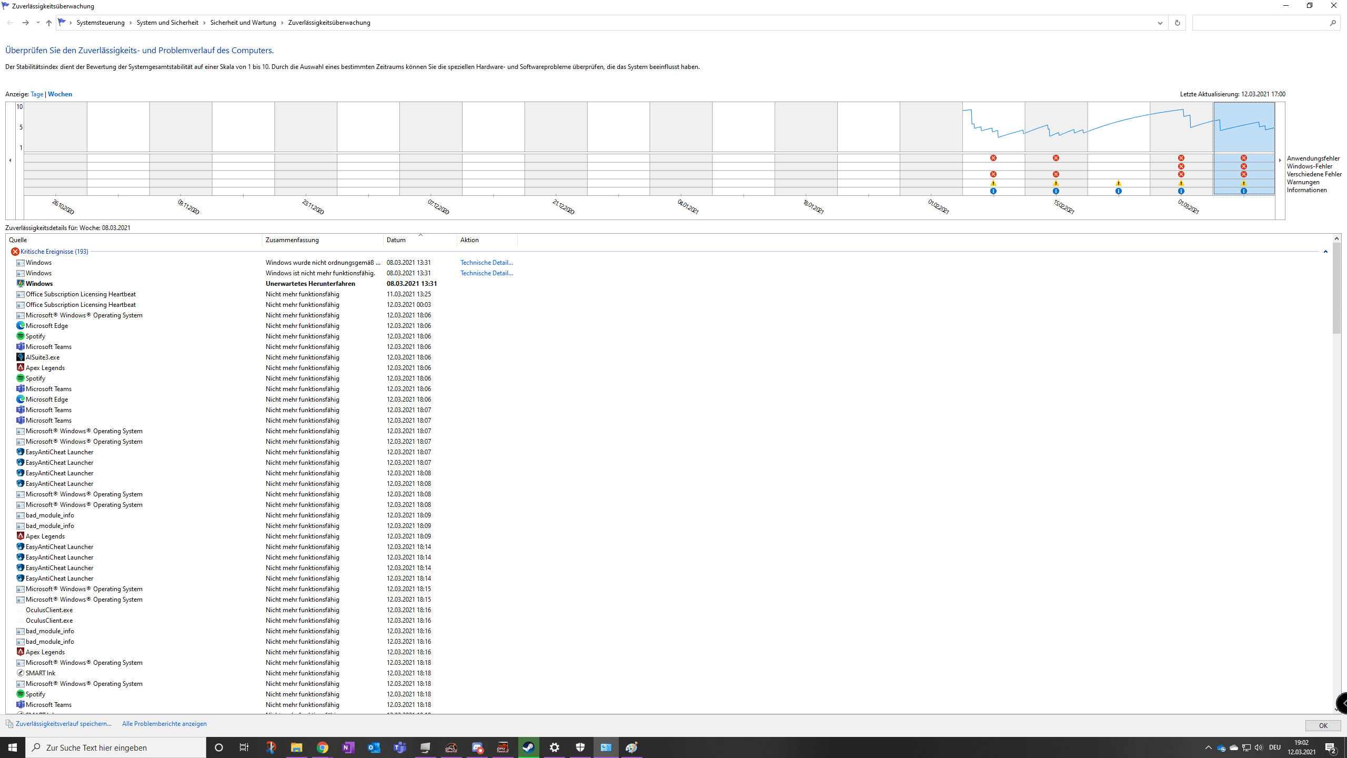The width and height of the screenshot is (1347, 758).
Task: Click the Windows taskbar search box
Action: click(116, 747)
